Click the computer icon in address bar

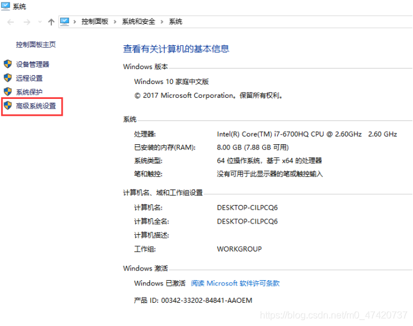pos(64,21)
